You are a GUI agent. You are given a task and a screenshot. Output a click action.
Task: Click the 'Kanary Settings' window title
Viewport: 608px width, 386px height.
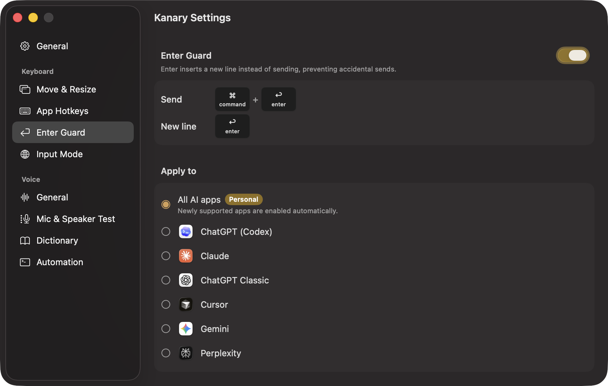(x=193, y=18)
